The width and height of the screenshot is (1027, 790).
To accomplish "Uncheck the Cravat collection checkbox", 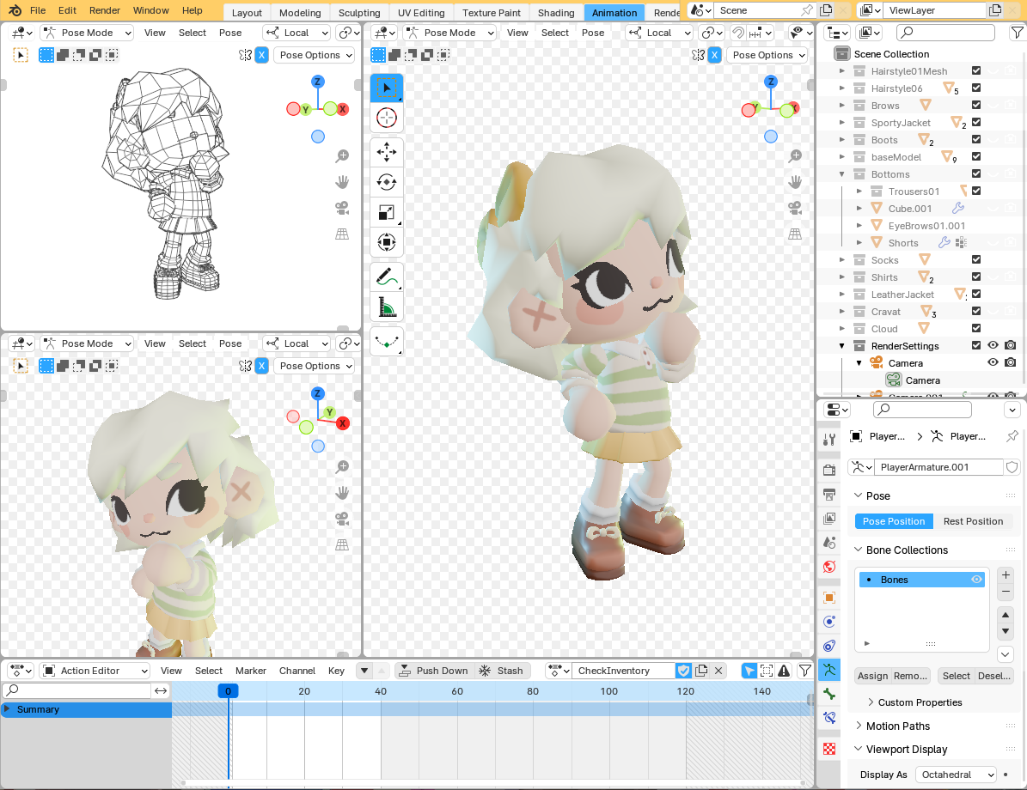I will 976,312.
